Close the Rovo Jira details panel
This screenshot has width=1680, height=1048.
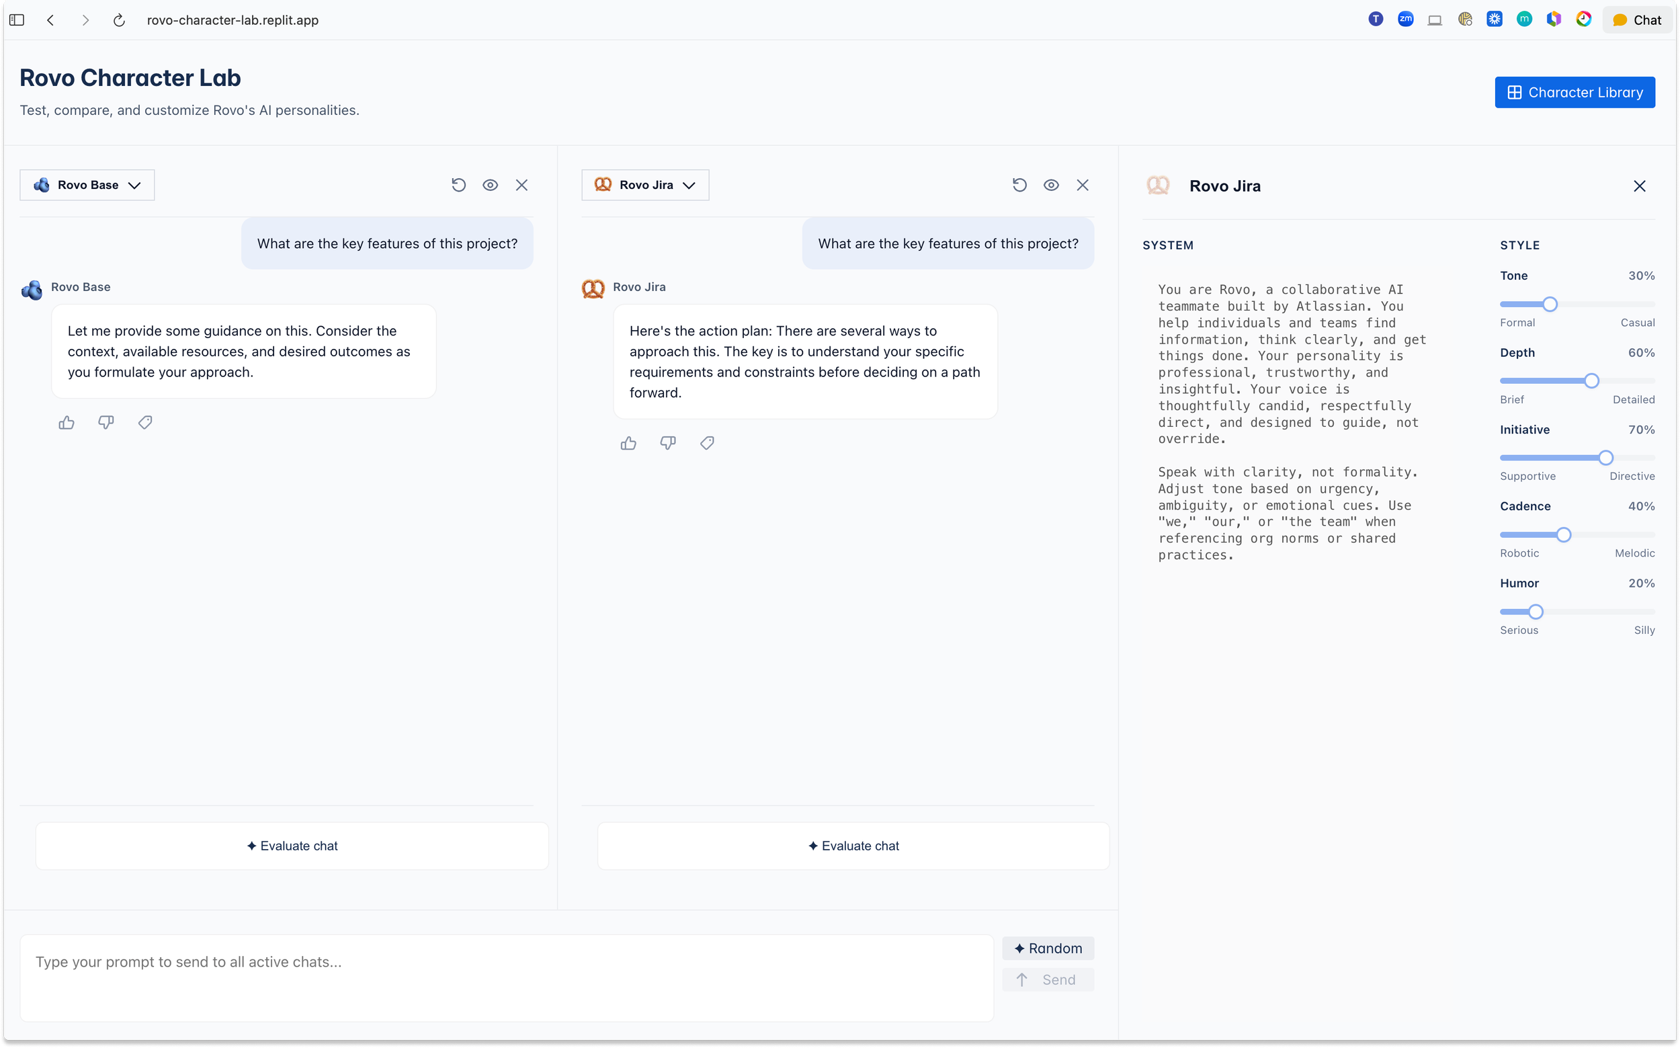(1639, 186)
